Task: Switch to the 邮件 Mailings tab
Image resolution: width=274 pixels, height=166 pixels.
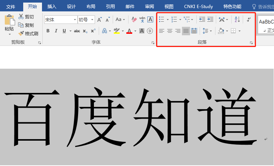Action: tap(130, 7)
